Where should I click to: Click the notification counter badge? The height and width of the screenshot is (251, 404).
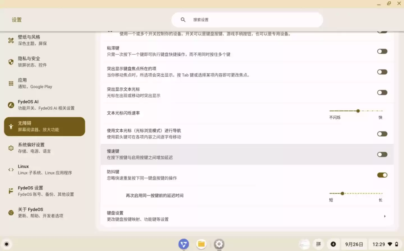(333, 244)
